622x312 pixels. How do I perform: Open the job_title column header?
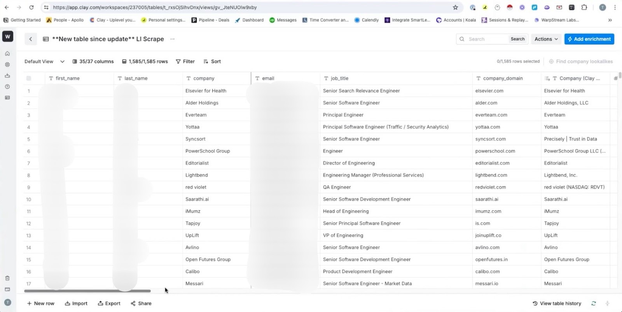[396, 78]
